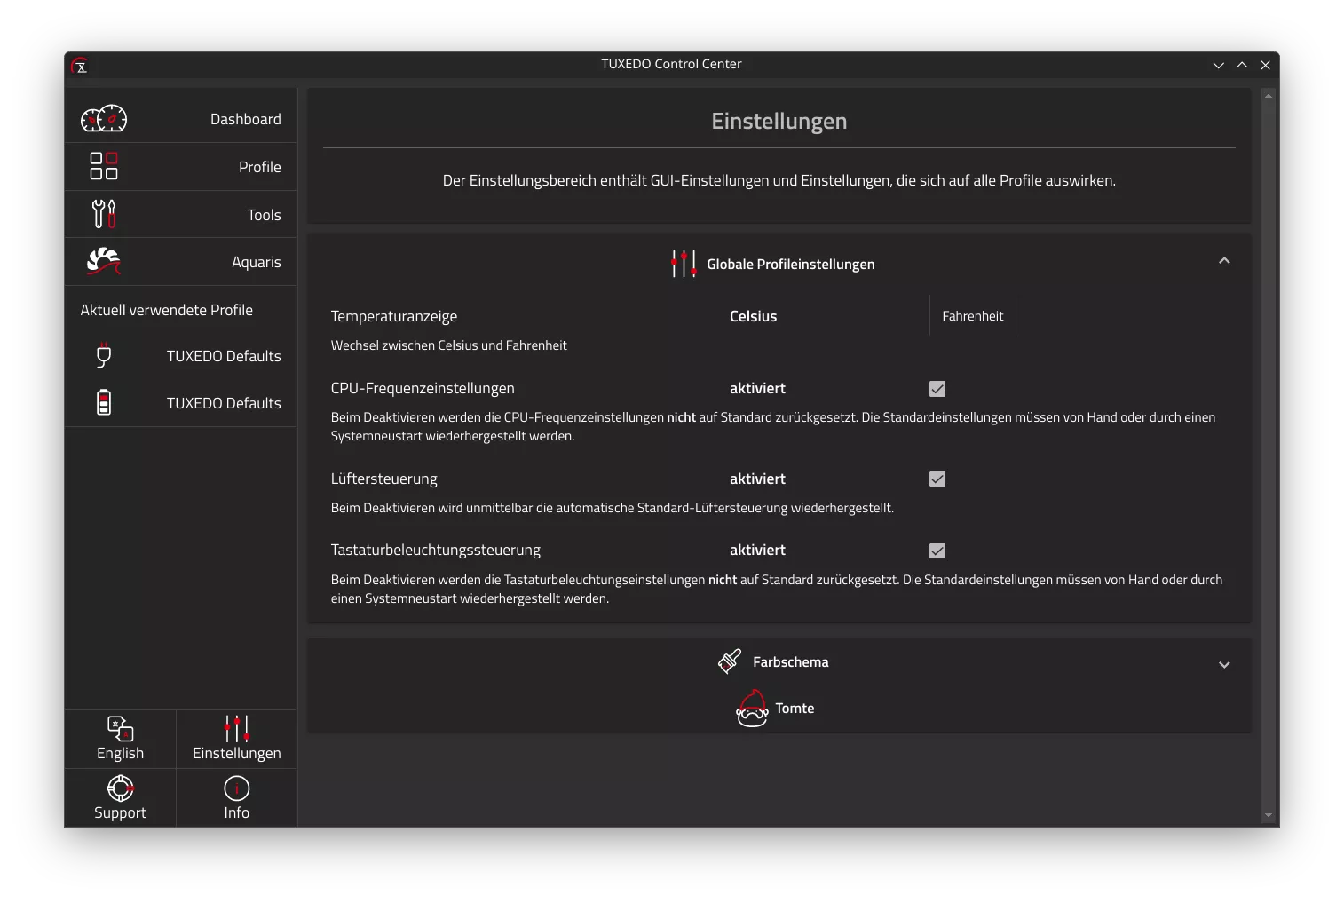Screen dimensions: 1344x903
Task: Open the Einstellungen tab
Action: click(x=235, y=738)
